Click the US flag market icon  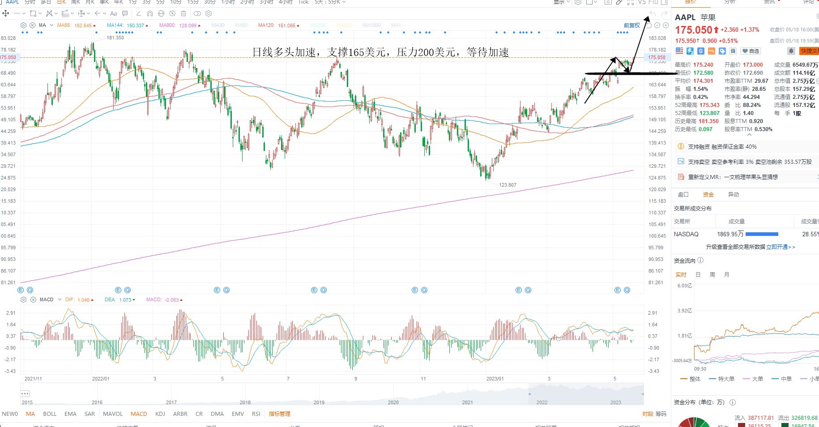679,51
